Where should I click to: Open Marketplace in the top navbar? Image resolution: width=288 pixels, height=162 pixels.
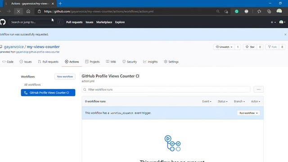(x=104, y=22)
